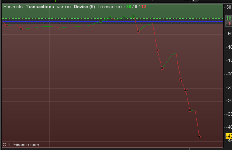Viewport: 232px width, 150px height.
Task: Click yellow -43 current value label
Action: point(229,136)
